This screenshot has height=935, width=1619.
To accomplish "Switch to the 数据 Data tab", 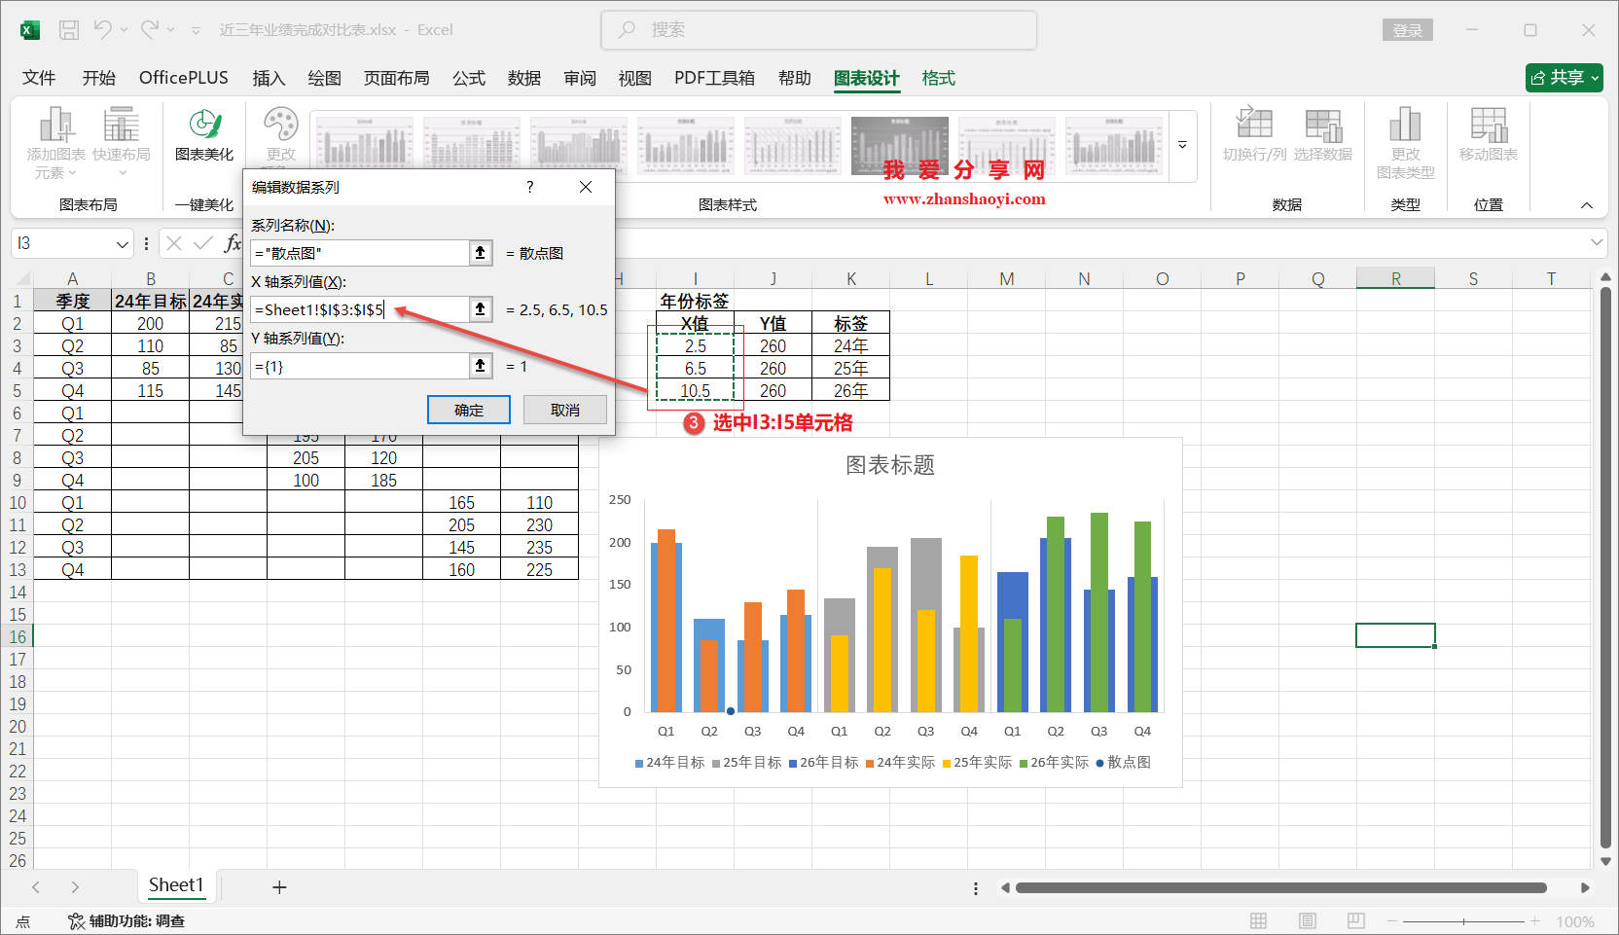I will tap(524, 78).
